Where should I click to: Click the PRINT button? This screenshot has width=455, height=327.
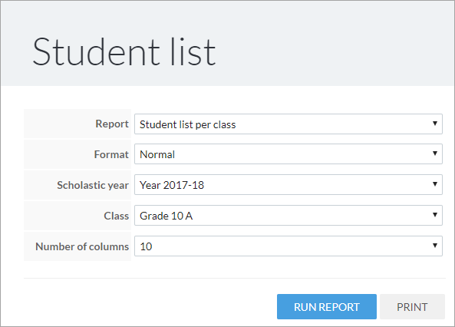tap(412, 307)
